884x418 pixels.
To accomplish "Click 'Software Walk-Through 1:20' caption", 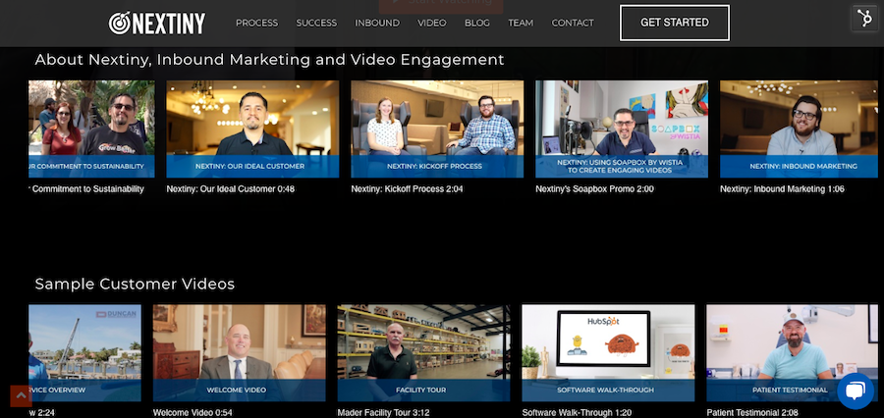I will (x=577, y=413).
